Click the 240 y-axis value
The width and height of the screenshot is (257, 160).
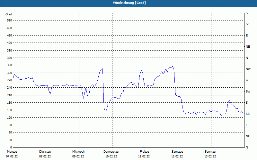pos(10,87)
